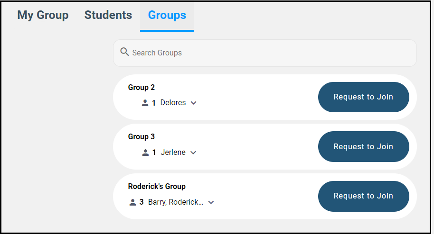Viewport: 434px width, 234px height.
Task: Focus the Search Groups input field
Action: 271,53
